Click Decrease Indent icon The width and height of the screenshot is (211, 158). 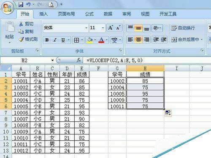click(156, 40)
